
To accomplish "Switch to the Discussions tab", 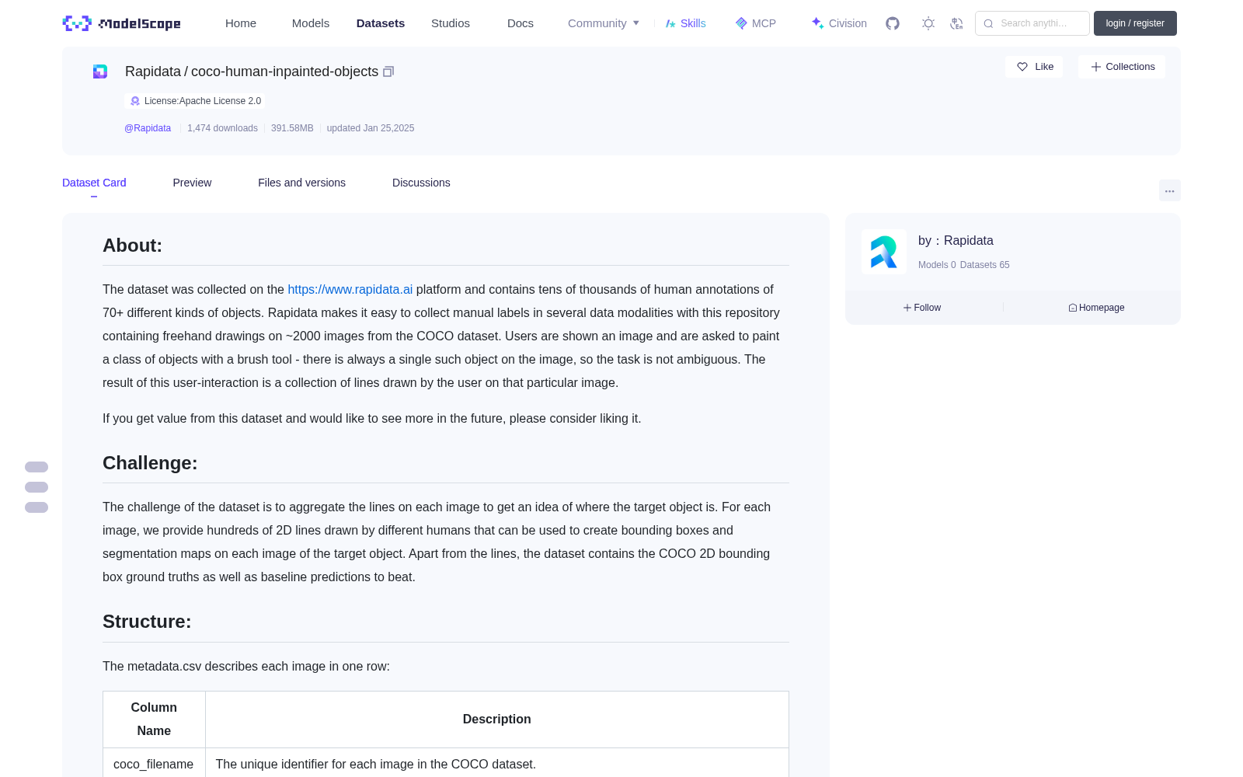I will coord(421,183).
